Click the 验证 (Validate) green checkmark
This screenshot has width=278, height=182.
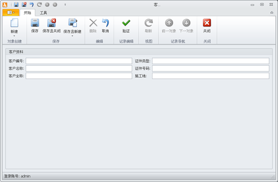click(x=126, y=23)
